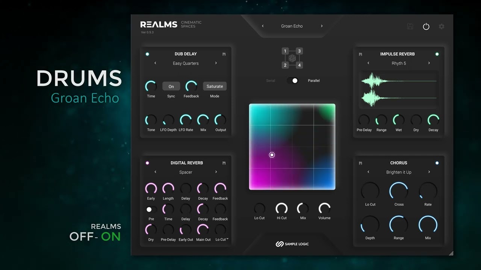This screenshot has height=270, width=481.
Task: Click the Chorus Cross knob
Action: tap(399, 191)
